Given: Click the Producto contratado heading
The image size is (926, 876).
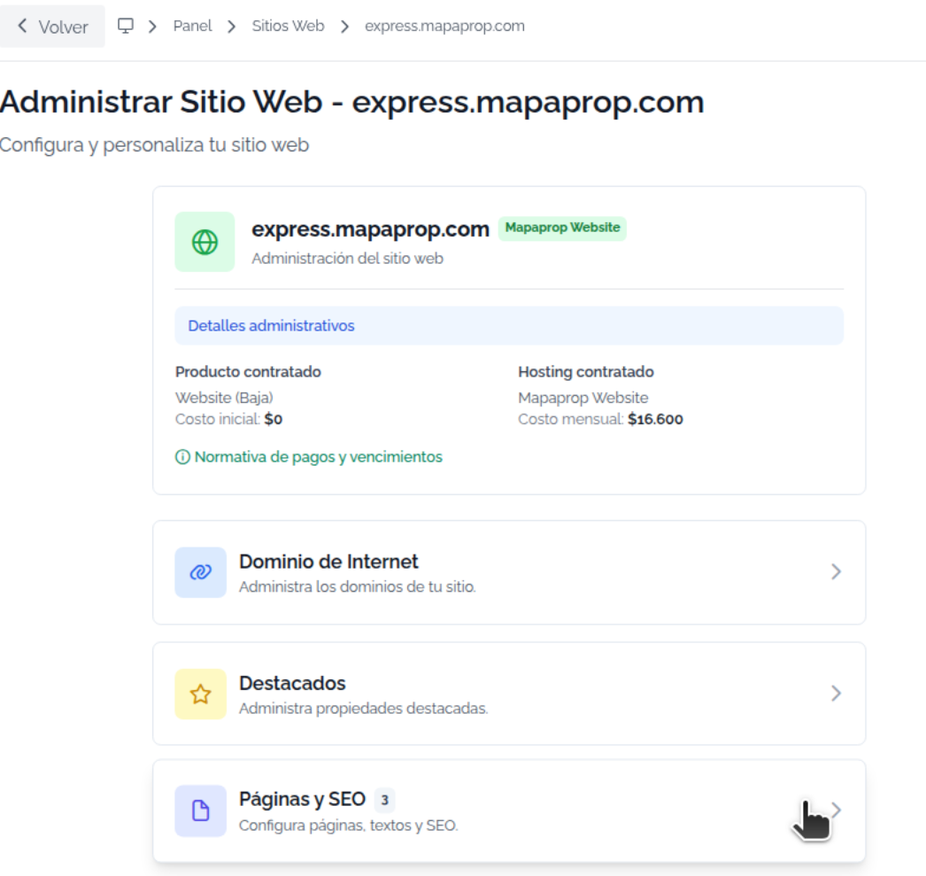Looking at the screenshot, I should pyautogui.click(x=248, y=371).
